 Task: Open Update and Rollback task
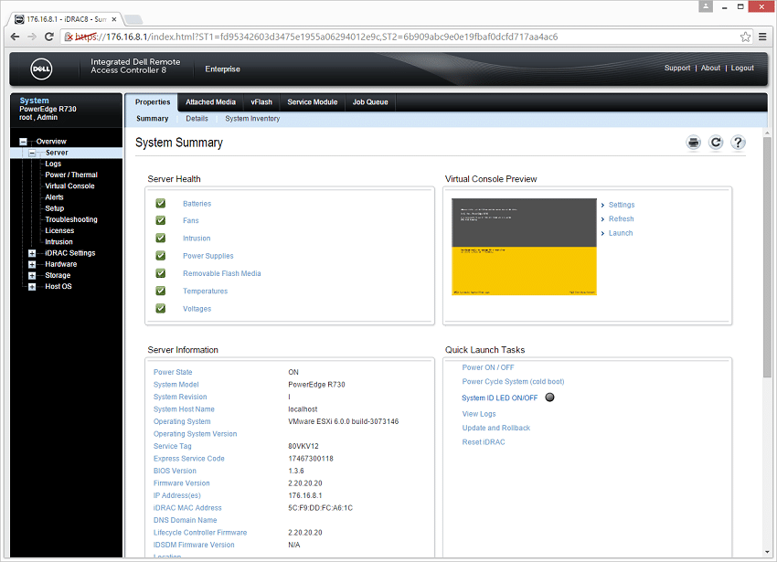[496, 429]
